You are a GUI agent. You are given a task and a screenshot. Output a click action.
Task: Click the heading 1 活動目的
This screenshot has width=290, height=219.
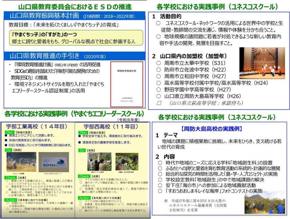(167, 16)
